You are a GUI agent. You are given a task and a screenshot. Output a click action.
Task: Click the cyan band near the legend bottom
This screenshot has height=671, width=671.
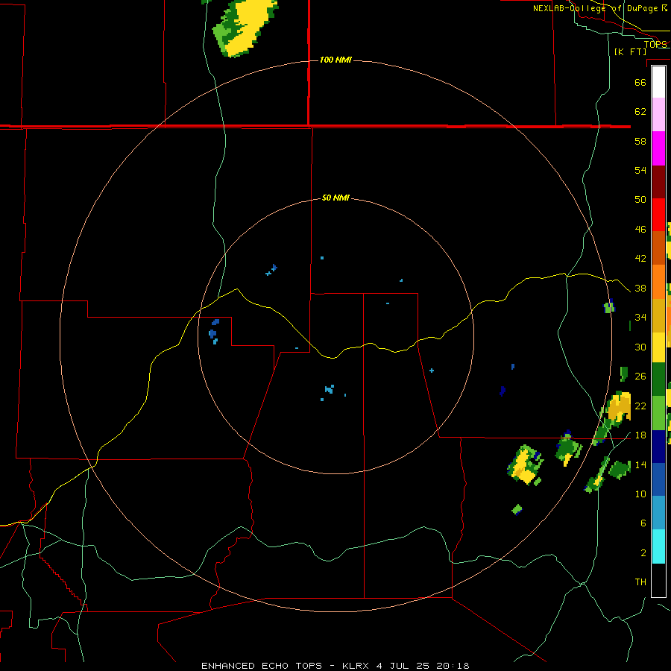(x=658, y=546)
